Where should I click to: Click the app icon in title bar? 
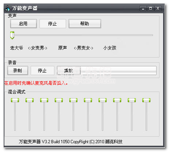(x=8, y=8)
